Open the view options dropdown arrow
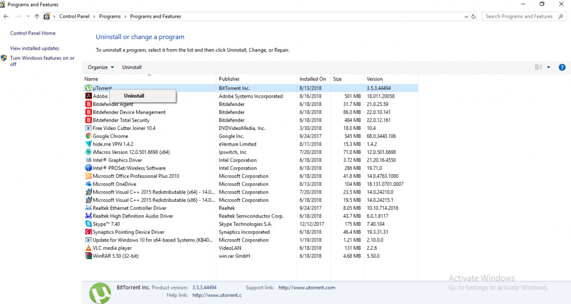 coord(549,67)
